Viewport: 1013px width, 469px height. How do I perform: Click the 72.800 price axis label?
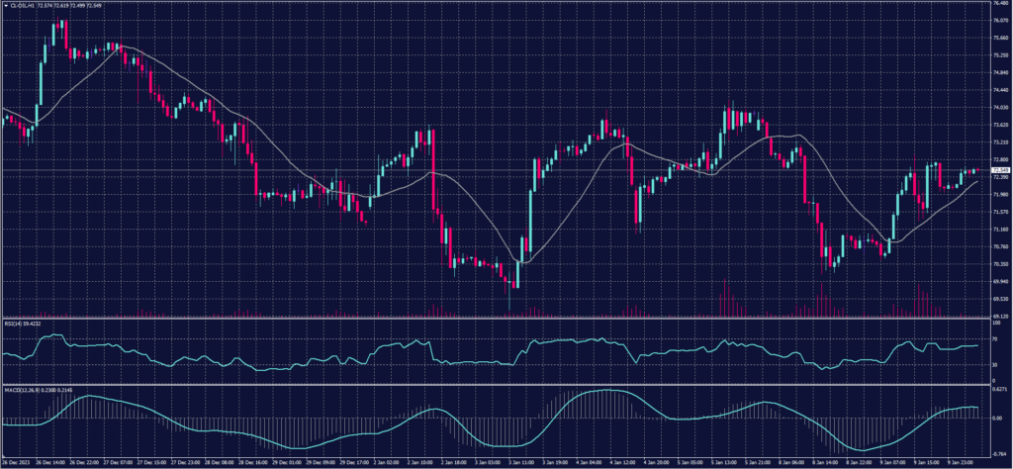pos(999,159)
